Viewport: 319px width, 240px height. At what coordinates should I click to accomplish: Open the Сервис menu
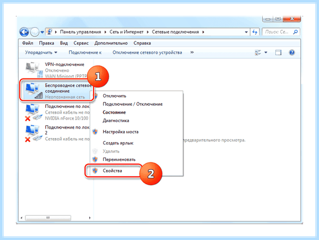tap(81, 43)
